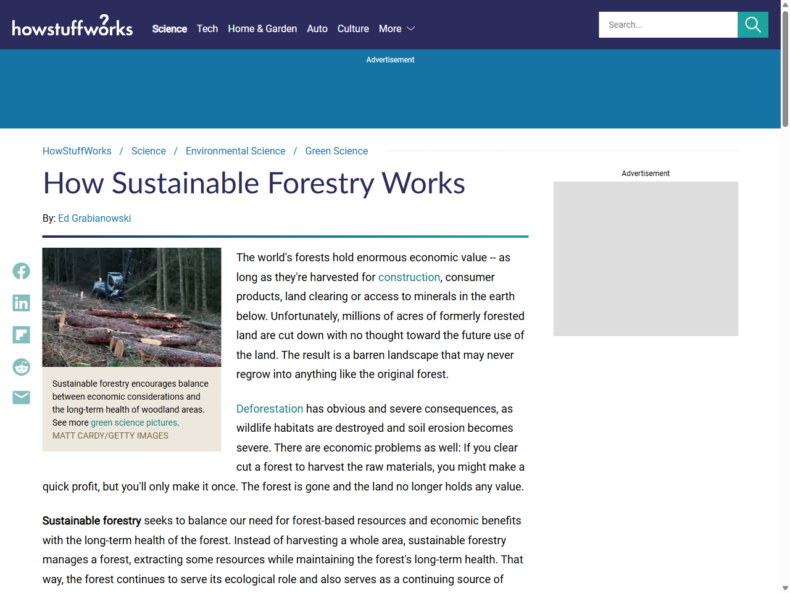Viewport: 790px width, 593px height.
Task: Click the search magnifying glass button
Action: point(752,25)
